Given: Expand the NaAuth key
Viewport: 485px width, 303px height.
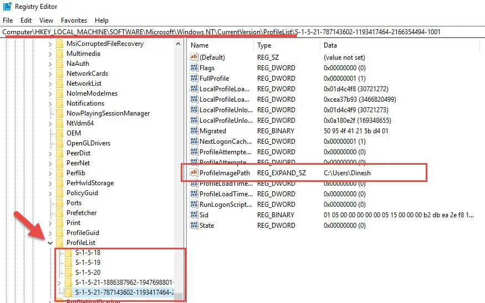Looking at the screenshot, I should click(x=50, y=64).
